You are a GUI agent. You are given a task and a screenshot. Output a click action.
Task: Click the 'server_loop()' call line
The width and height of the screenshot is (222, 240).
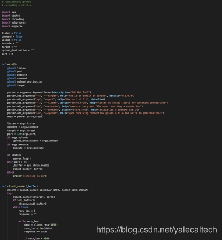22,159
